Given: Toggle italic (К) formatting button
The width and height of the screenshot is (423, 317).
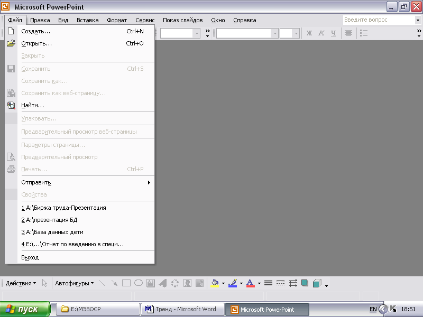Looking at the screenshot, I should (x=321, y=33).
